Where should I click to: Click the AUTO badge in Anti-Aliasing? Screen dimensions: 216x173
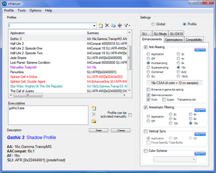[200, 50]
